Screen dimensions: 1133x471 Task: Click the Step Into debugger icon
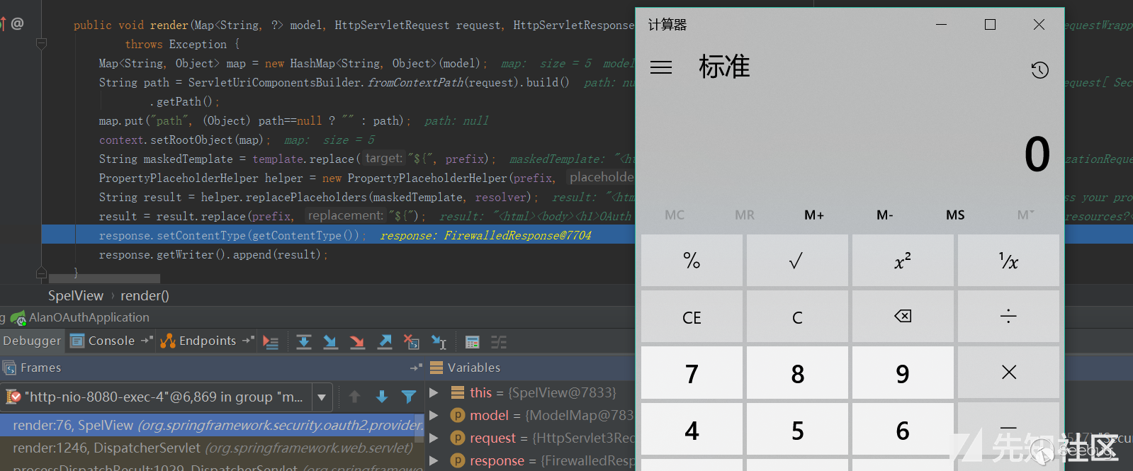330,342
